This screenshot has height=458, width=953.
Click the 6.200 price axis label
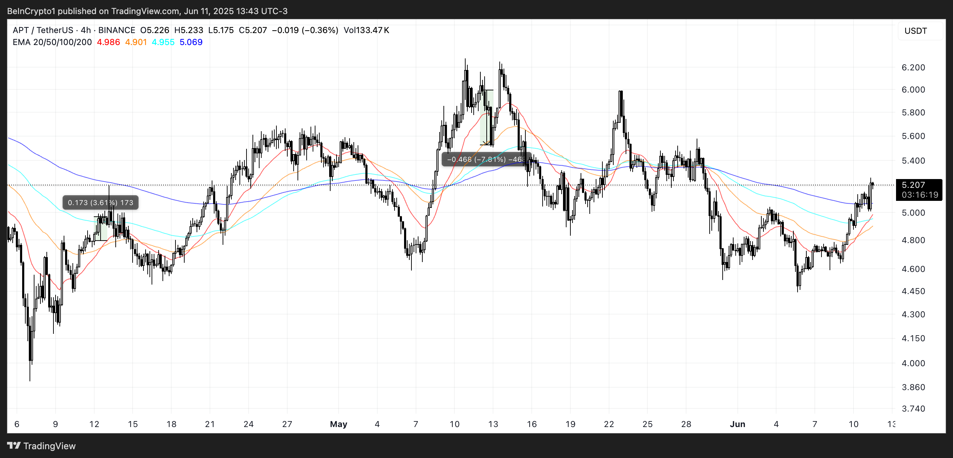coord(913,67)
